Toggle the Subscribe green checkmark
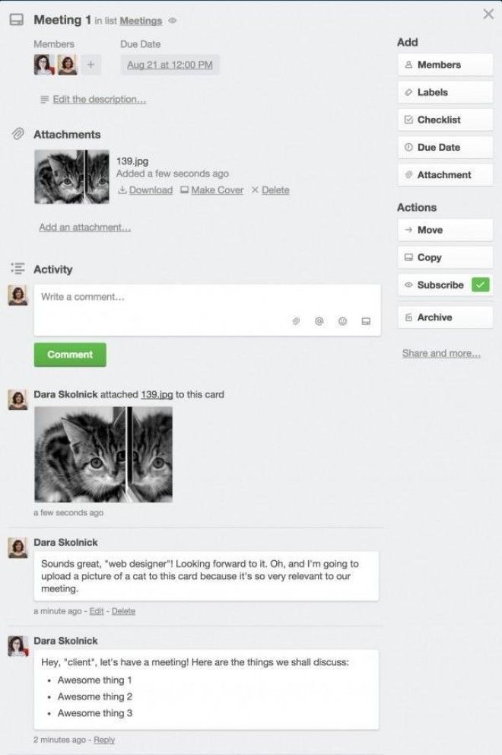Viewport: 502px width, 755px height. pyautogui.click(x=481, y=285)
